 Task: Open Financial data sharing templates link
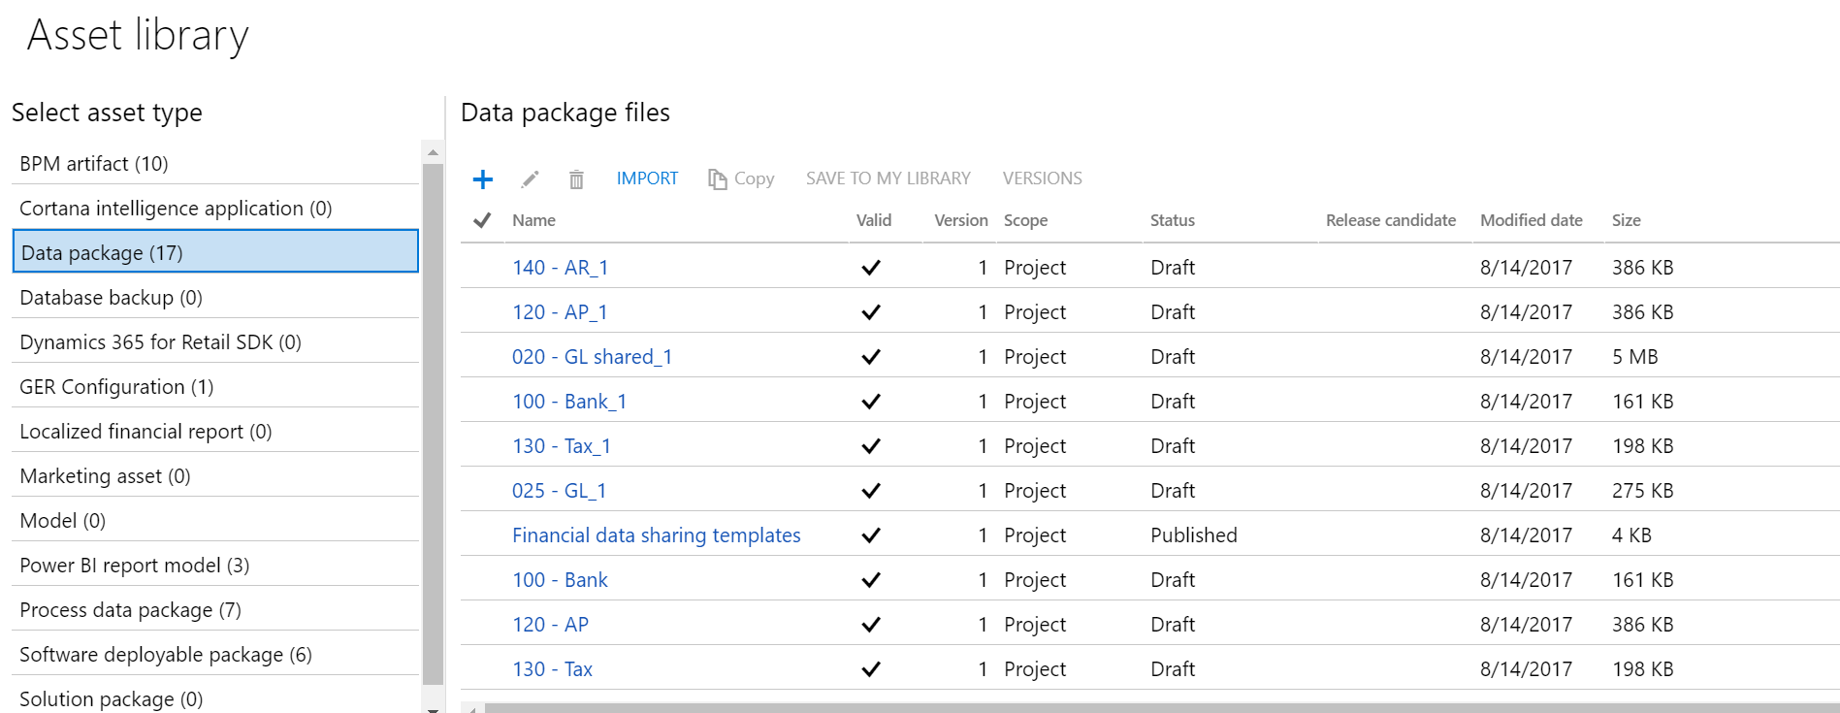tap(656, 535)
